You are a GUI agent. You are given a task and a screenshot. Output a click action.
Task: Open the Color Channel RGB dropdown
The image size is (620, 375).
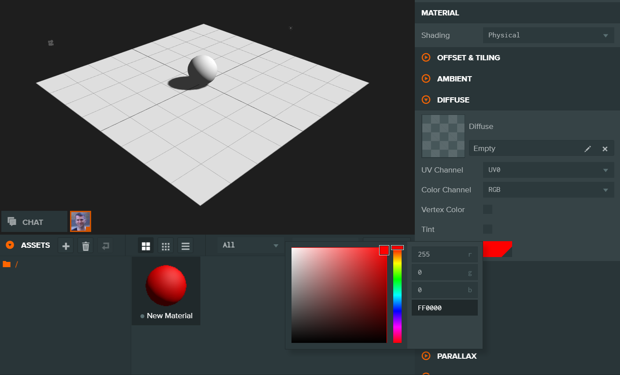click(x=548, y=190)
